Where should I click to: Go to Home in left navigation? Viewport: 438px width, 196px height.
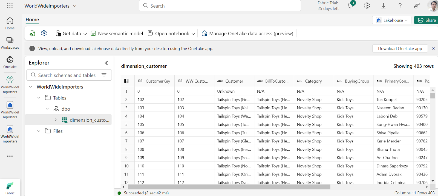coord(10,24)
